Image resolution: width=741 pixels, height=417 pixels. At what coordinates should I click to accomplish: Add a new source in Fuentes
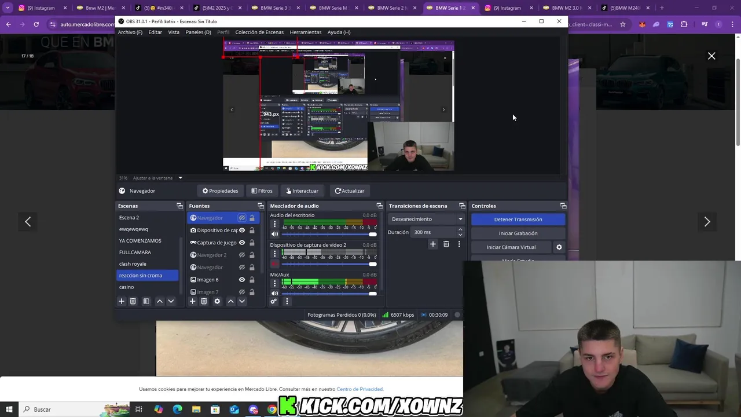coord(193,301)
